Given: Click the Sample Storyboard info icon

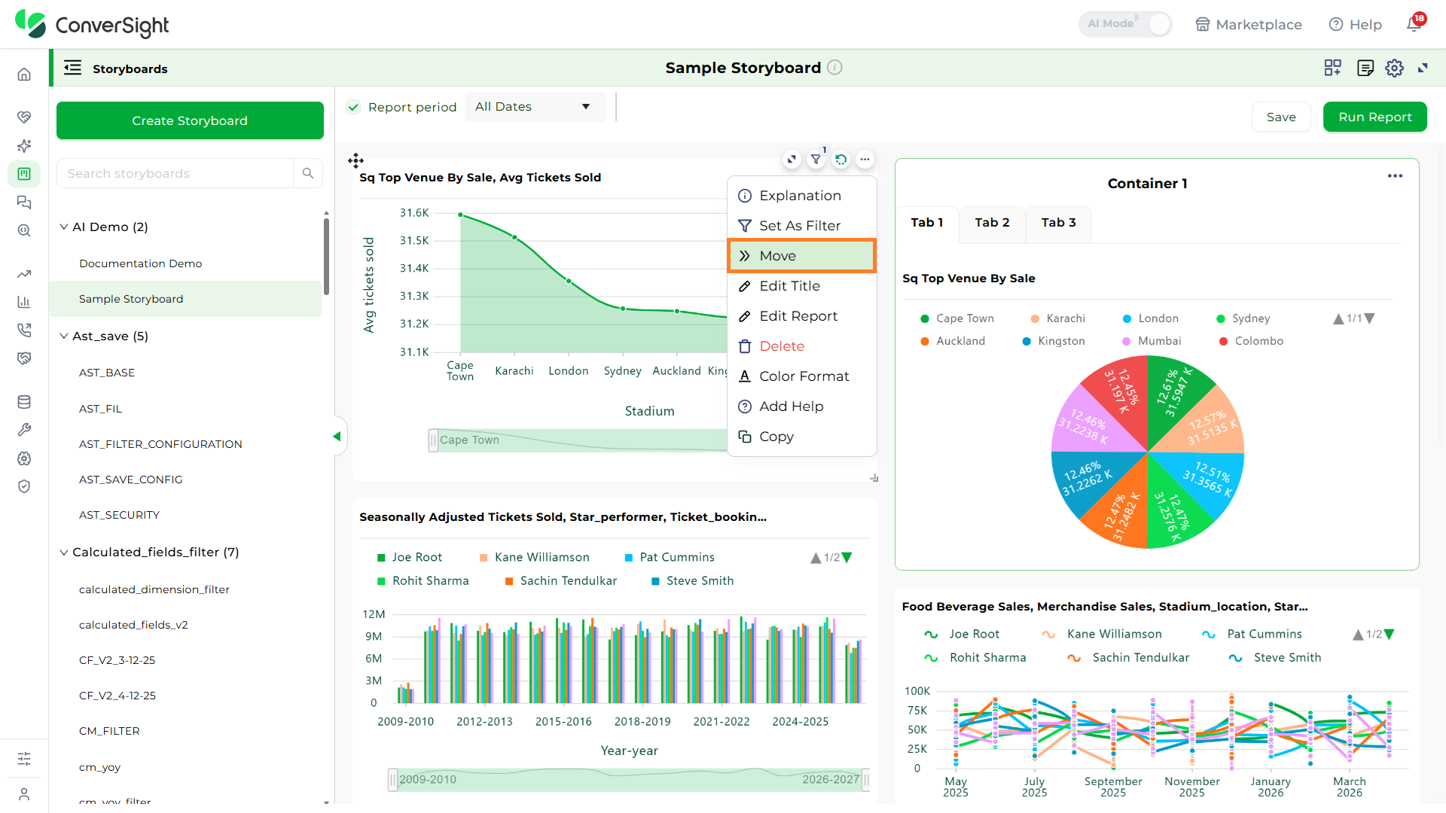Looking at the screenshot, I should click(x=834, y=68).
